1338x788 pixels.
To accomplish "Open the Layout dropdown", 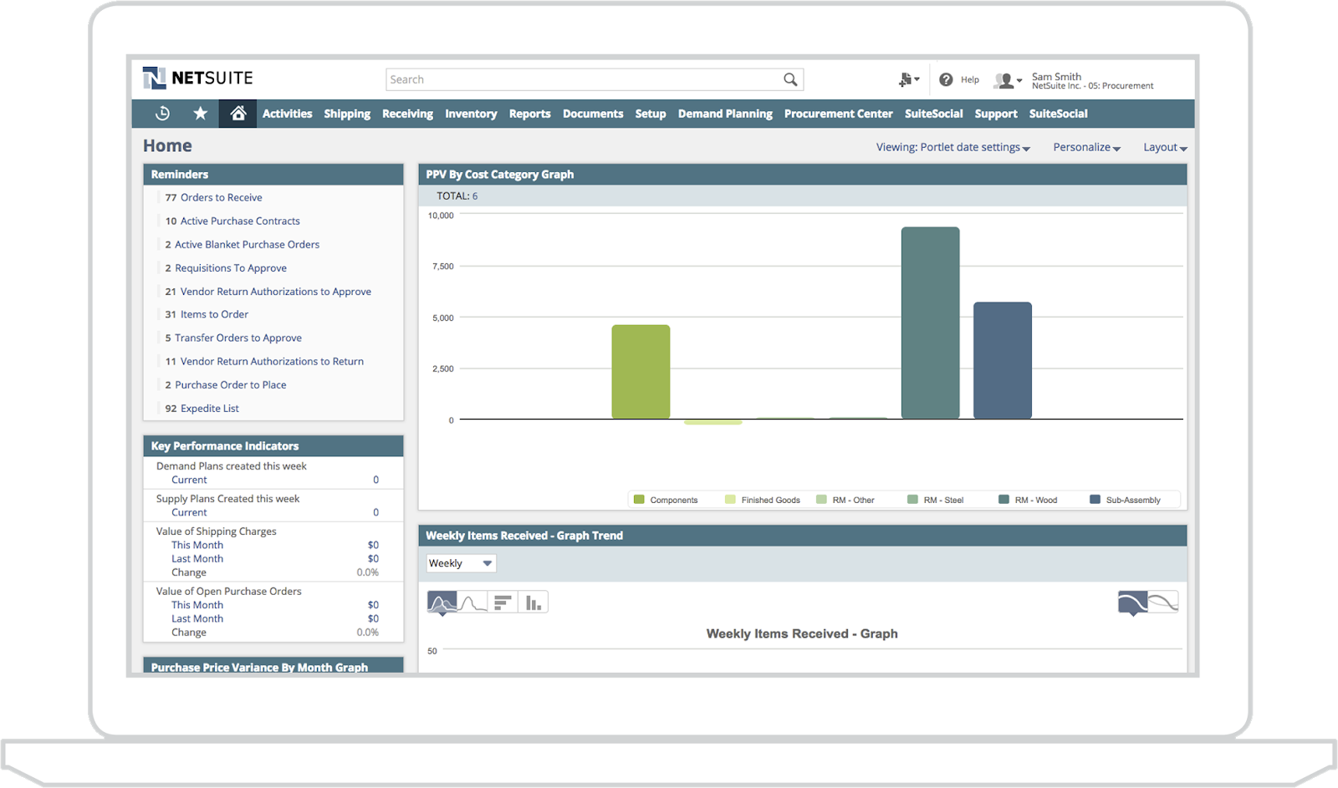I will (x=1165, y=147).
